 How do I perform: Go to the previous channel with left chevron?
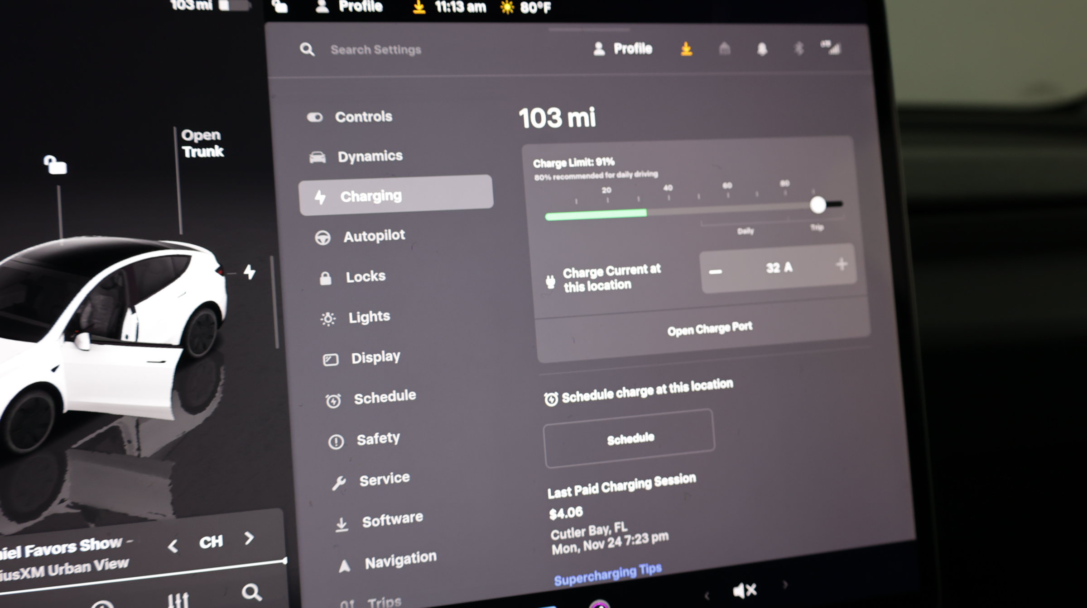[x=173, y=546]
